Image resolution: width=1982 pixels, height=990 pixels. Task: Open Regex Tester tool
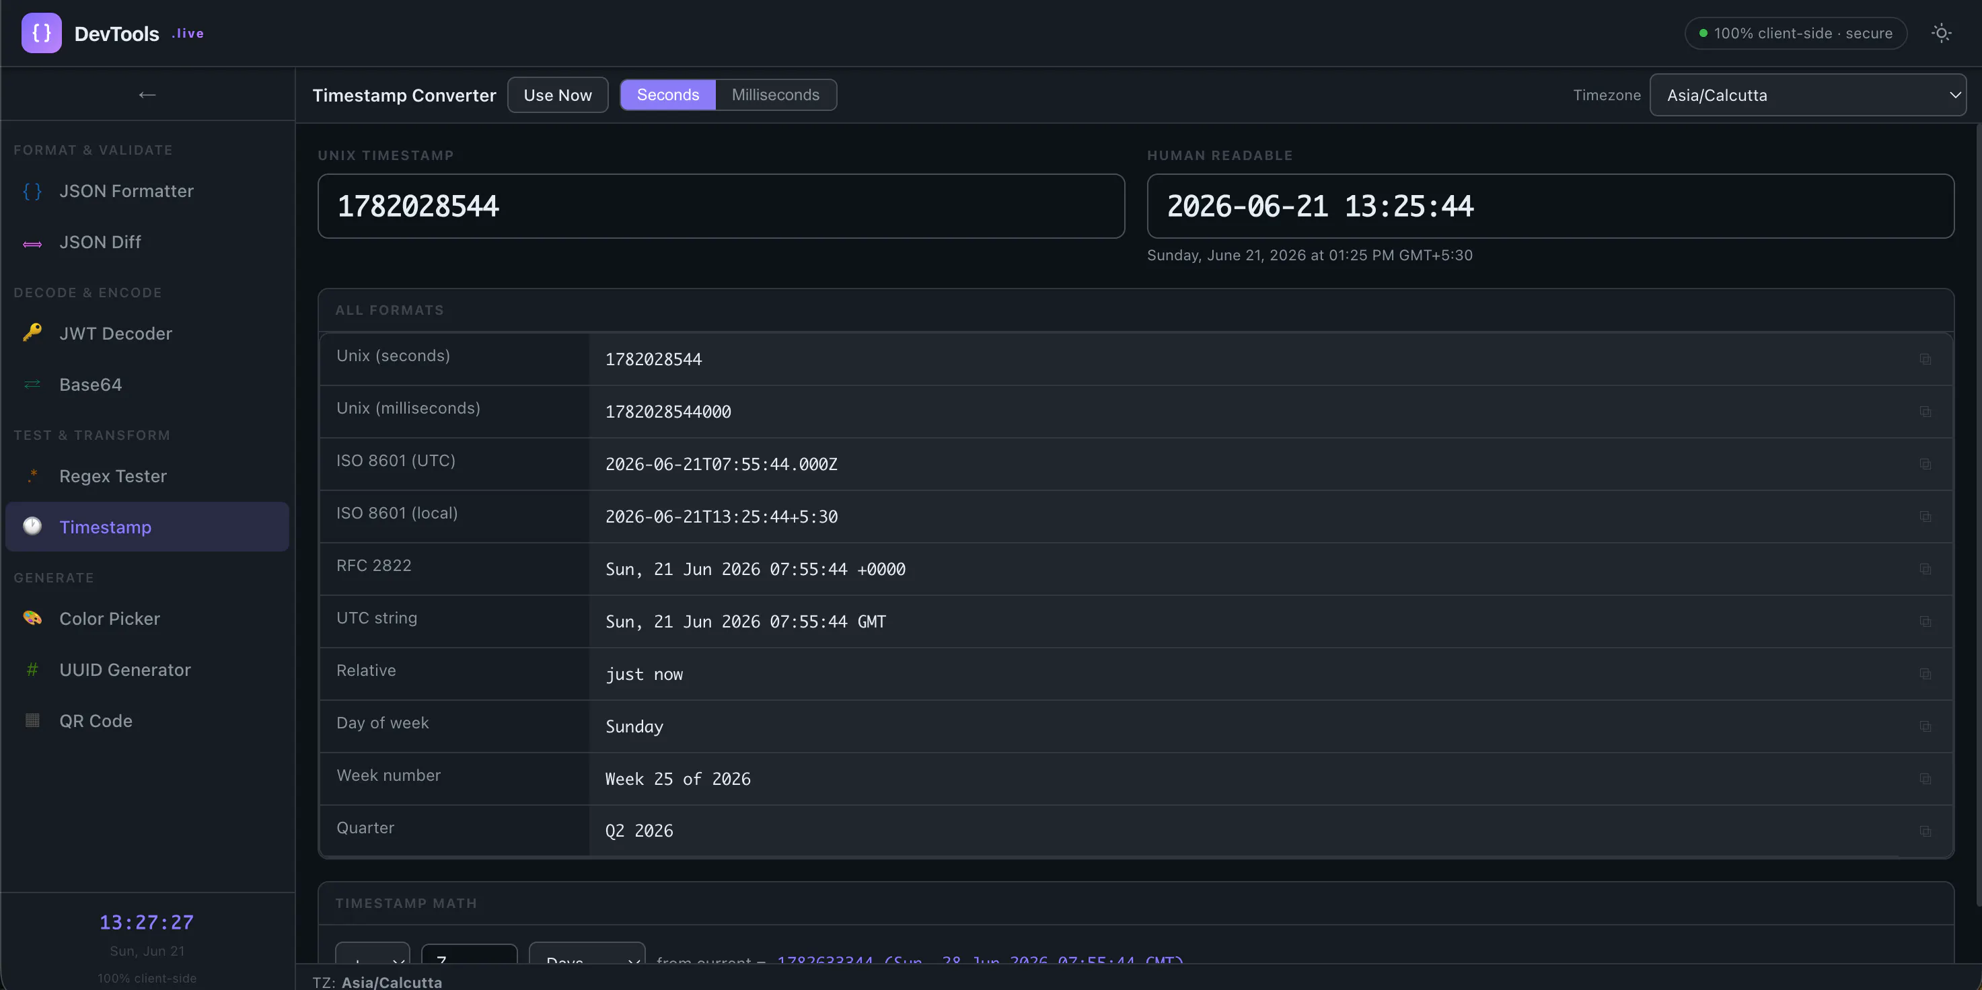tap(147, 476)
